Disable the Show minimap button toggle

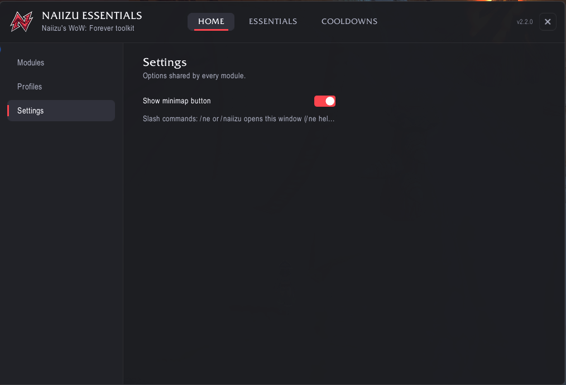(x=325, y=101)
